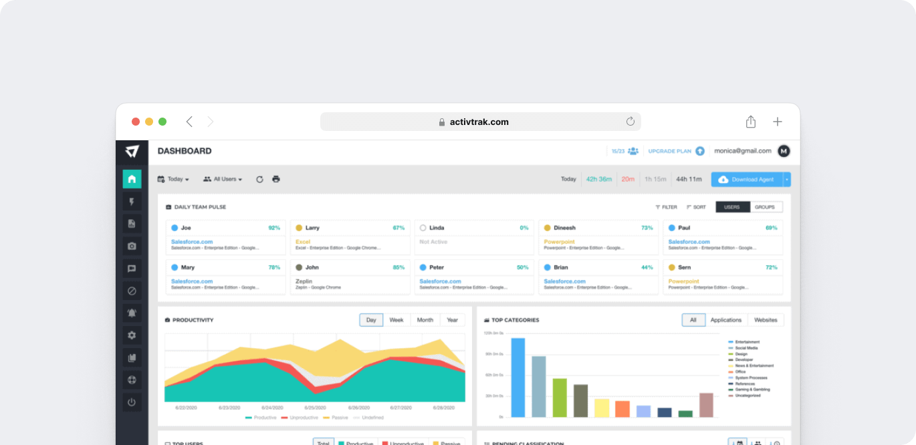Switch Daily Team Pulse to Users view

(x=732, y=207)
